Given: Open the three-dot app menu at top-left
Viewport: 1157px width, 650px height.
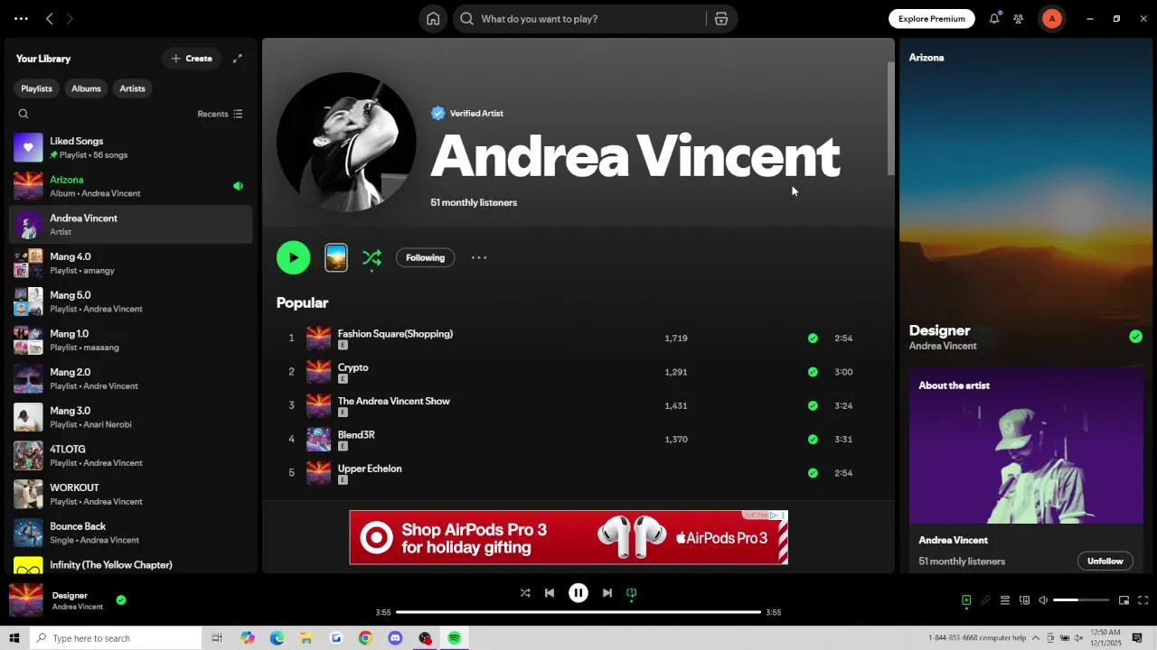Looking at the screenshot, I should point(21,19).
